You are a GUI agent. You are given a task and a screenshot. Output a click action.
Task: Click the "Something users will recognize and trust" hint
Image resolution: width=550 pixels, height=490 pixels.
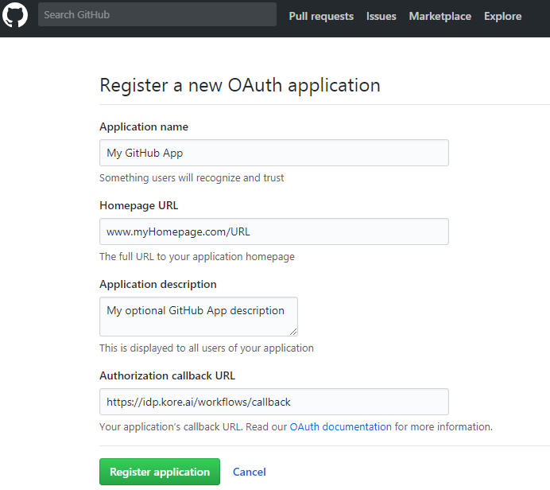point(192,178)
